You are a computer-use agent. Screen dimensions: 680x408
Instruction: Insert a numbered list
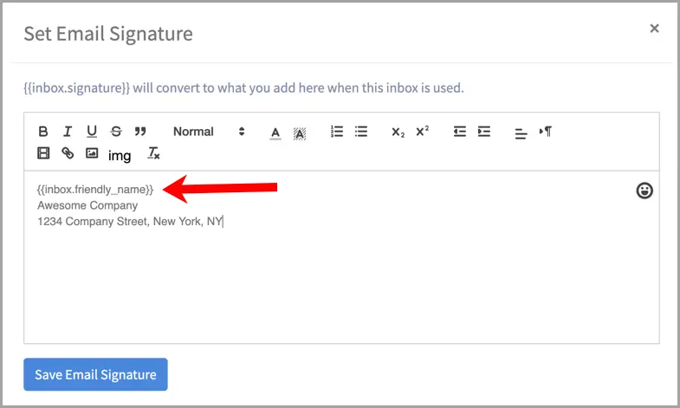336,132
